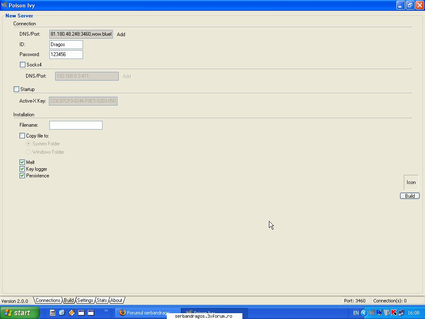Enable Copy file to checkbox
The width and height of the screenshot is (425, 319).
point(22,135)
